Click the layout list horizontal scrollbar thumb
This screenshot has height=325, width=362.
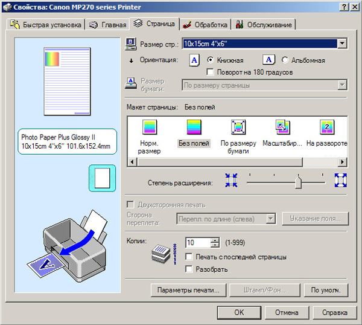(220, 162)
